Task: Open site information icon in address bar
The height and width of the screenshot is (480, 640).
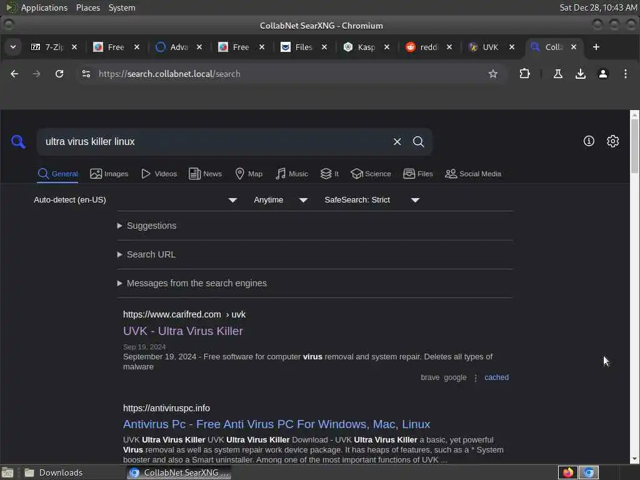Action: coord(86,74)
